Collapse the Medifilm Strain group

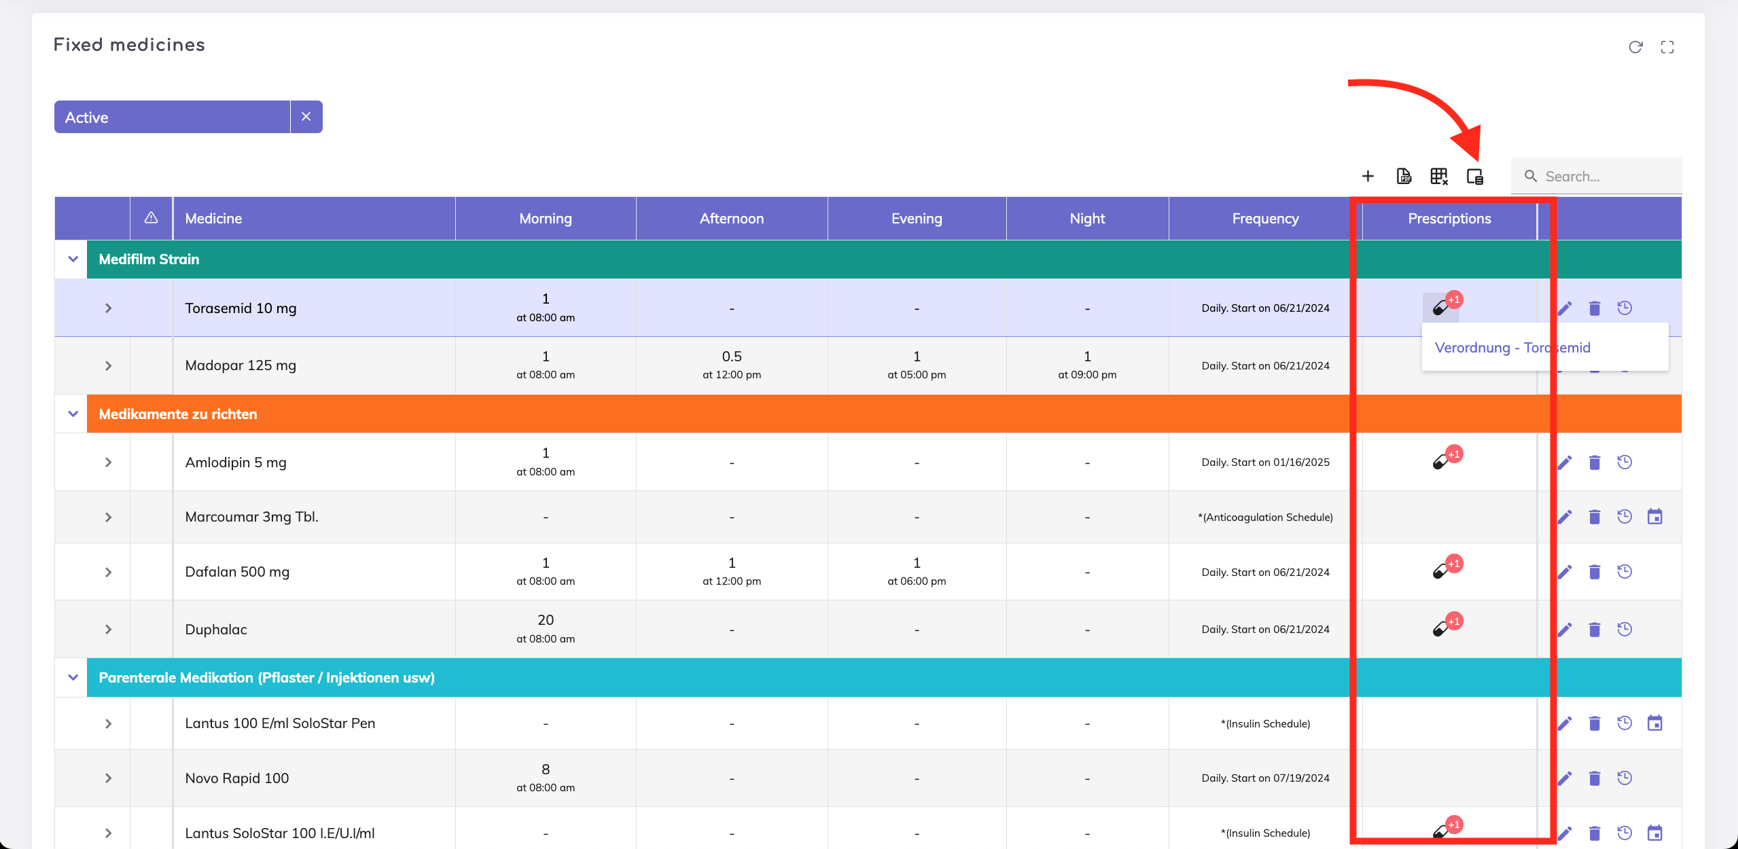(x=73, y=259)
